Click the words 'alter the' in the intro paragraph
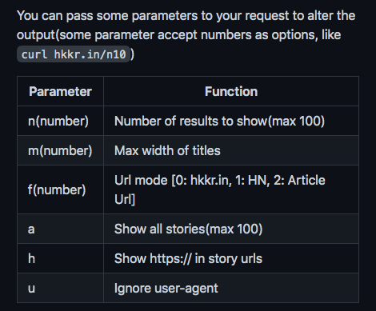The height and width of the screenshot is (311, 376). (x=331, y=15)
